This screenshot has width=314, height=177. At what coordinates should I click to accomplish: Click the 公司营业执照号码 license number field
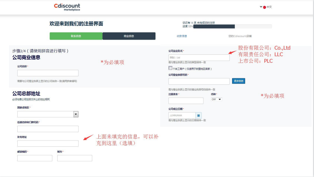199,81
